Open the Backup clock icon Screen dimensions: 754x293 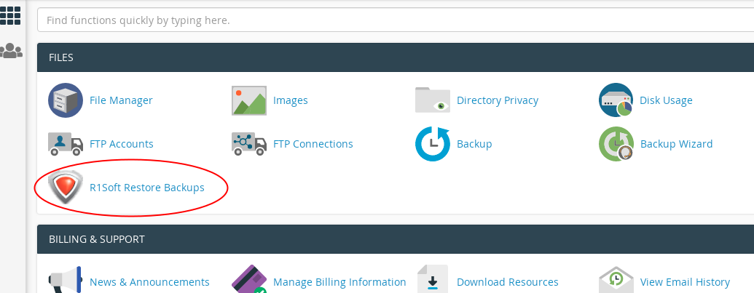point(433,144)
